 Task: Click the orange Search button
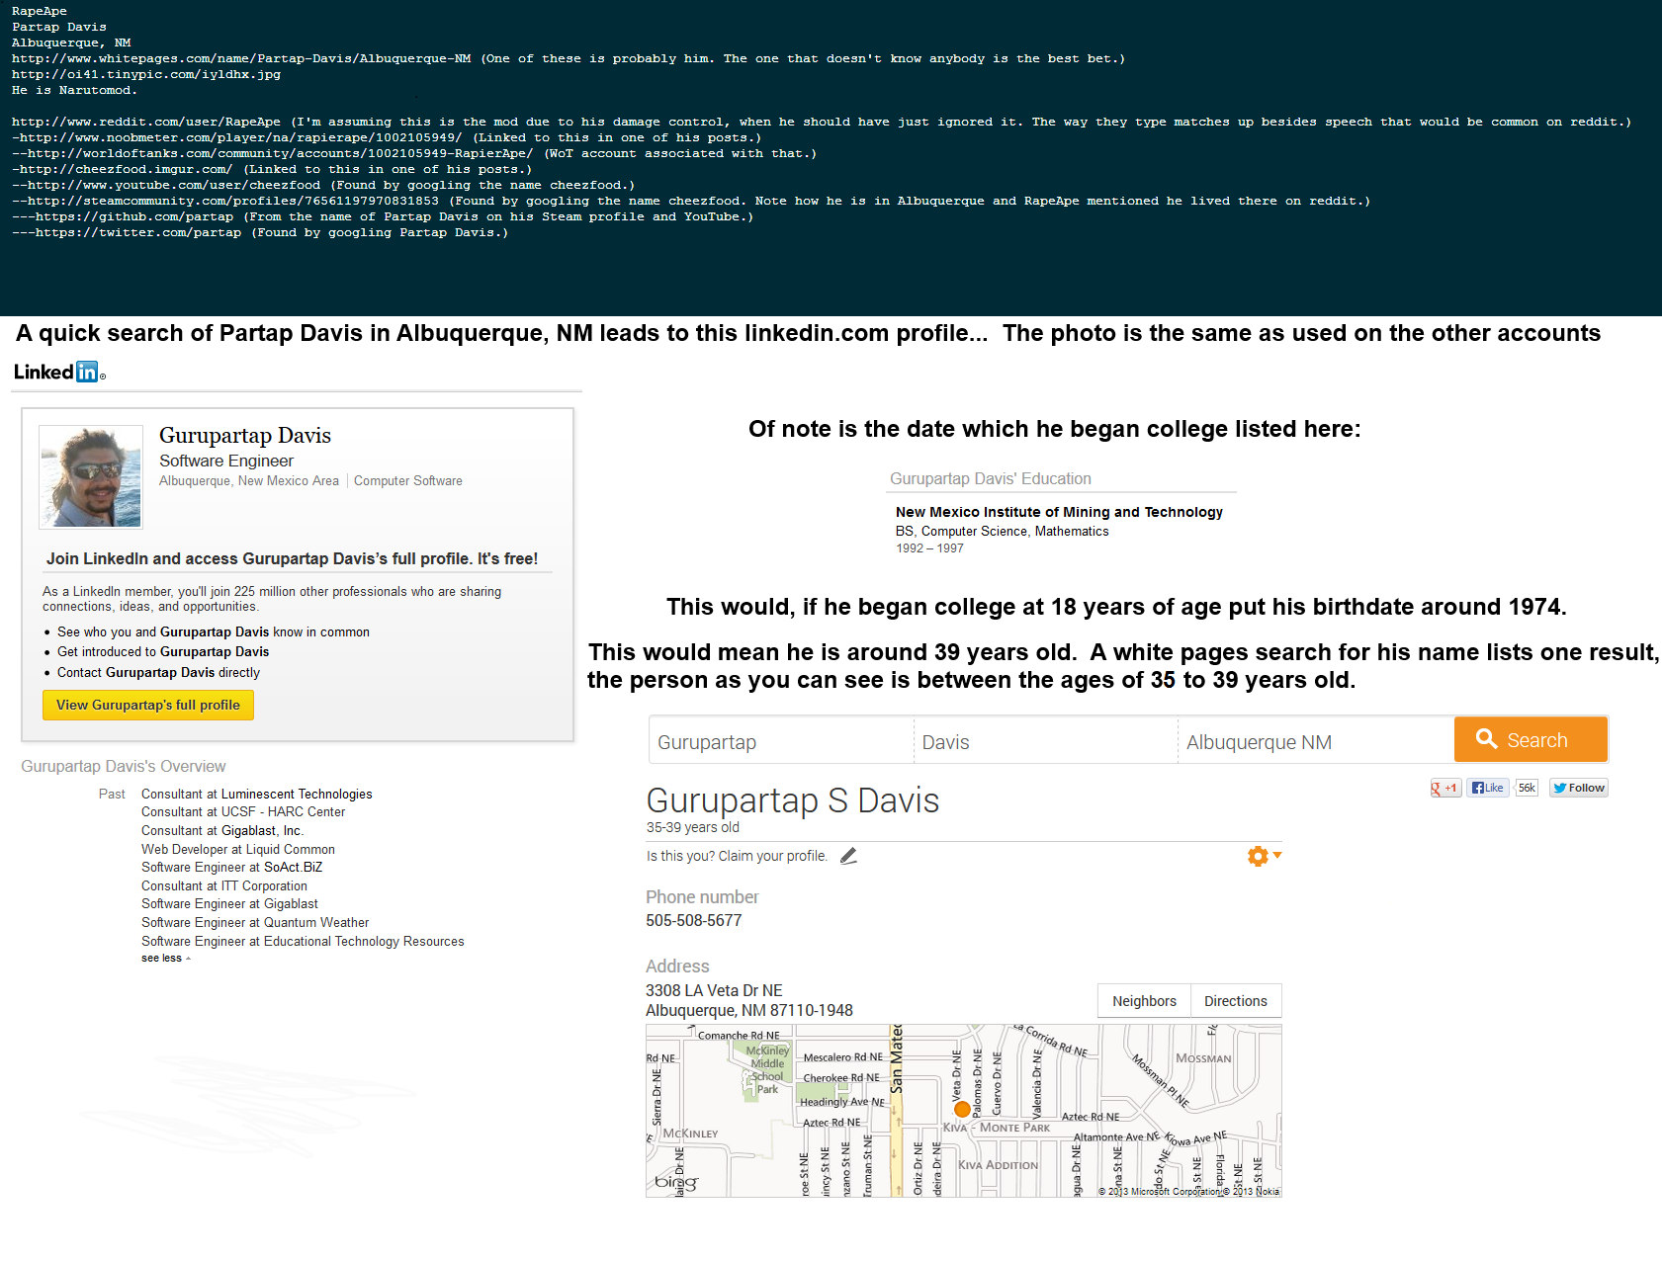1531,739
